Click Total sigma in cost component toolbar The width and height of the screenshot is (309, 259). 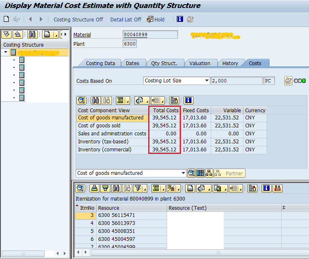(x=120, y=100)
